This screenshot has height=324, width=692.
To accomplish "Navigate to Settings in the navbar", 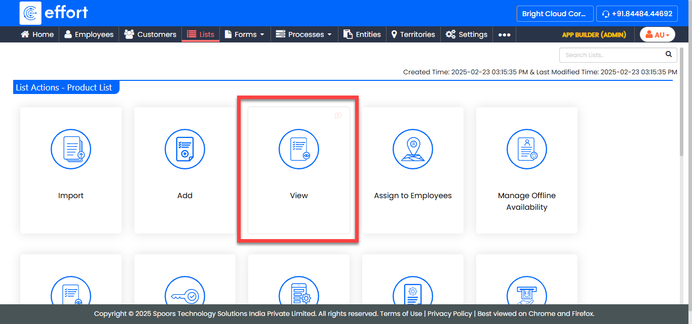I will point(467,34).
